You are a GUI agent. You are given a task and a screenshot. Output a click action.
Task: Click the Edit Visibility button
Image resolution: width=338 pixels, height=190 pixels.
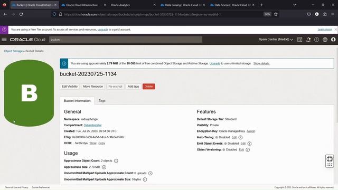[70, 87]
